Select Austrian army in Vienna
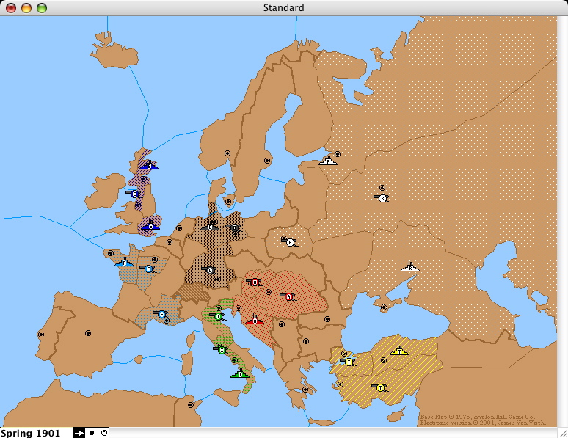The width and height of the screenshot is (568, 438). (255, 282)
